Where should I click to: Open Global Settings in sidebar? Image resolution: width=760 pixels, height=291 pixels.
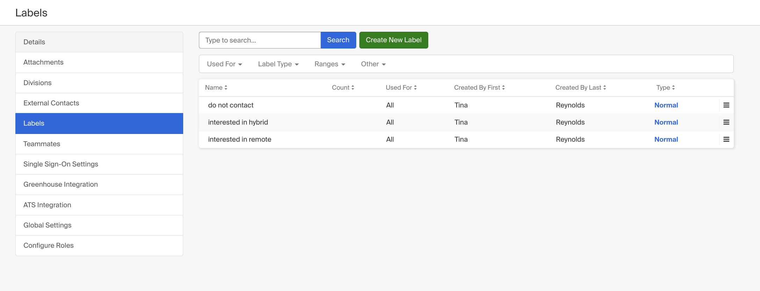click(x=99, y=225)
